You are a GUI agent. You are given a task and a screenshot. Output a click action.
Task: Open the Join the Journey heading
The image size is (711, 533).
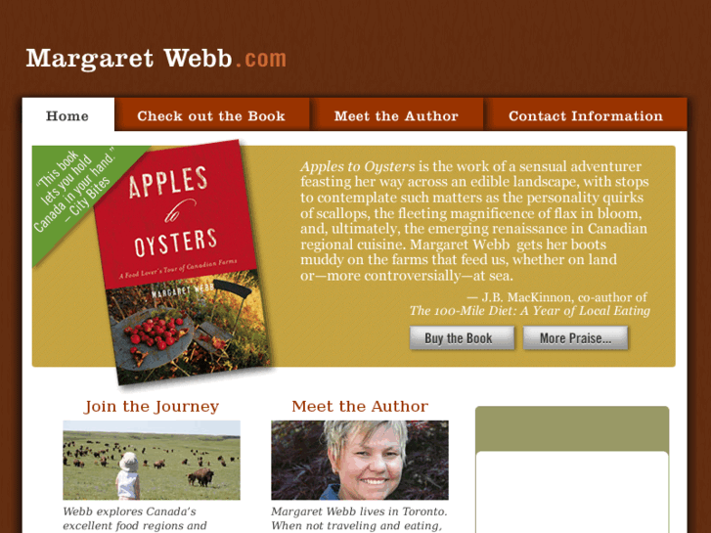click(152, 407)
